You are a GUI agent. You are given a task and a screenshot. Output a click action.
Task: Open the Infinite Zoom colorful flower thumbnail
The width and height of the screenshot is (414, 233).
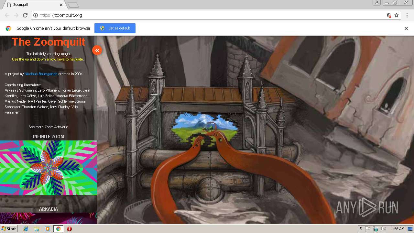point(49,168)
